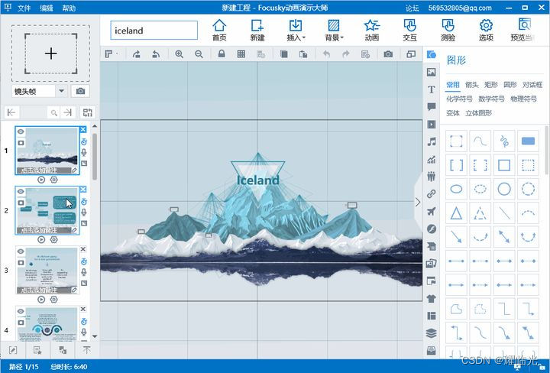Open the theme t-shirt icon

[432, 298]
